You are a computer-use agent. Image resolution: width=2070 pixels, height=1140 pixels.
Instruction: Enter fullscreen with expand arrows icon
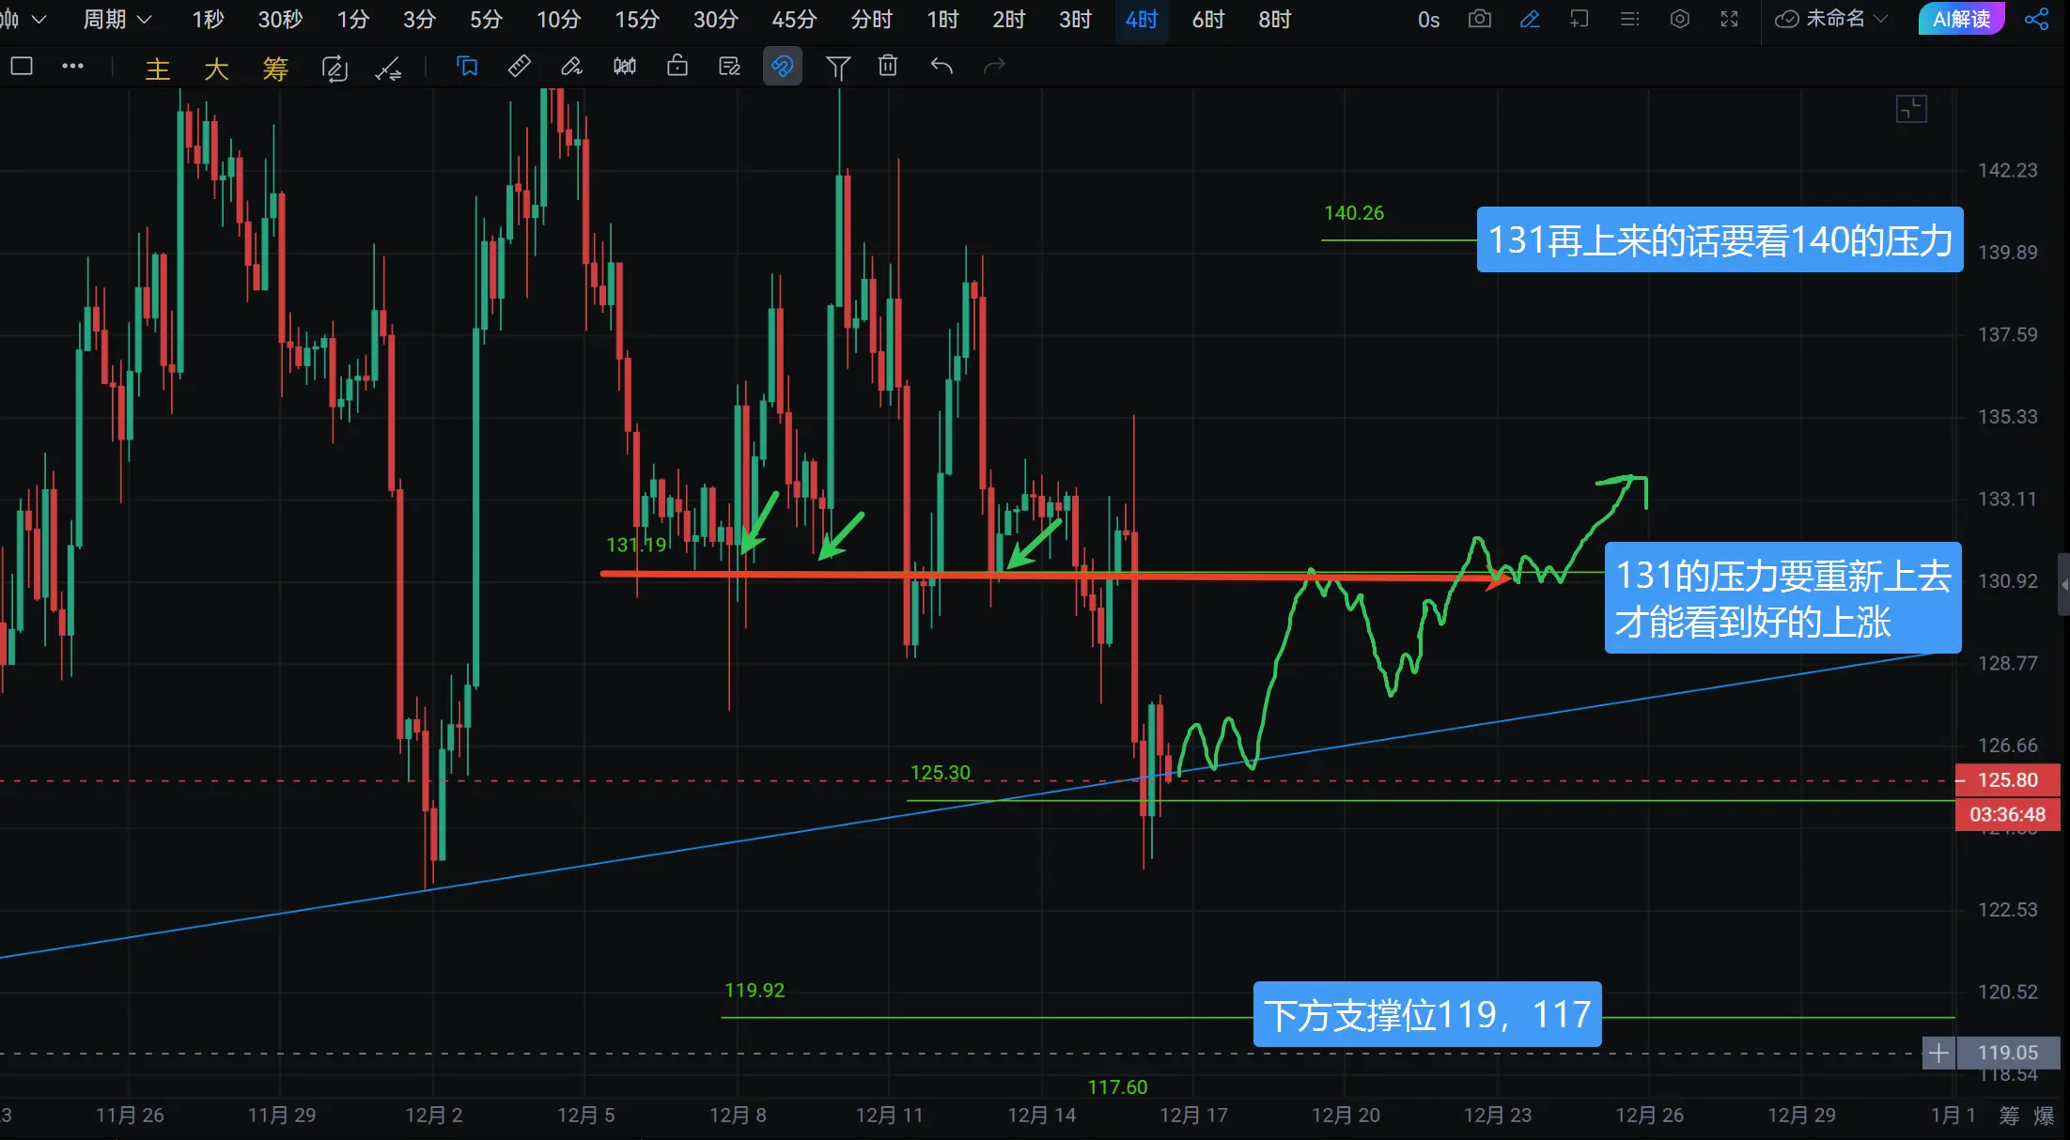(x=1729, y=19)
